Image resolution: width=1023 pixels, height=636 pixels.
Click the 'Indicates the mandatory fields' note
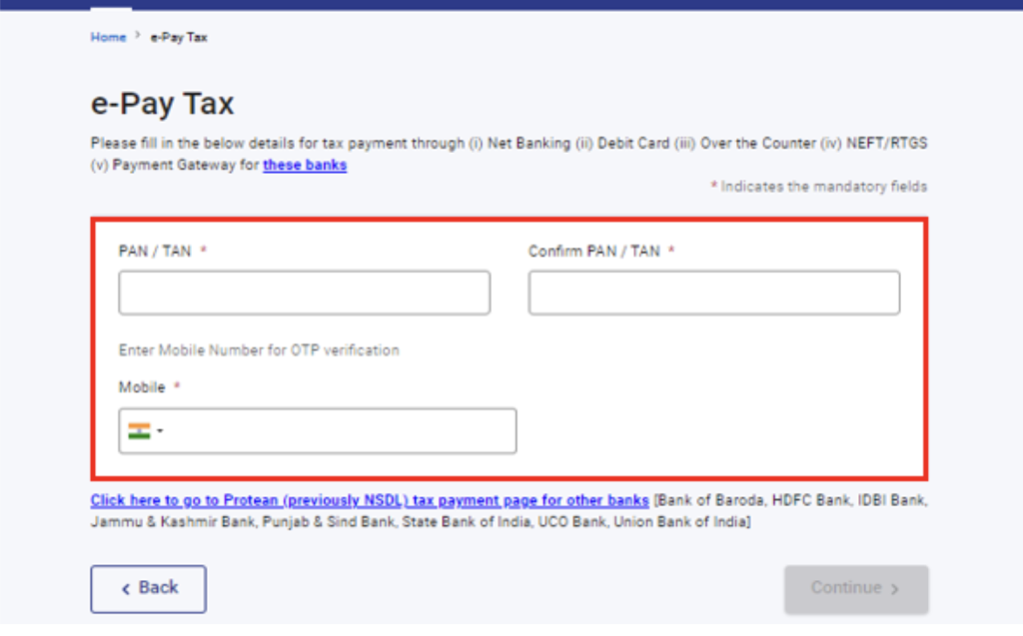pos(823,187)
